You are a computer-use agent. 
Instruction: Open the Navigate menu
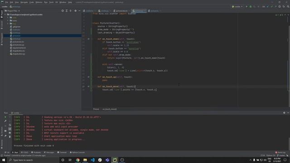tap(24, 2)
